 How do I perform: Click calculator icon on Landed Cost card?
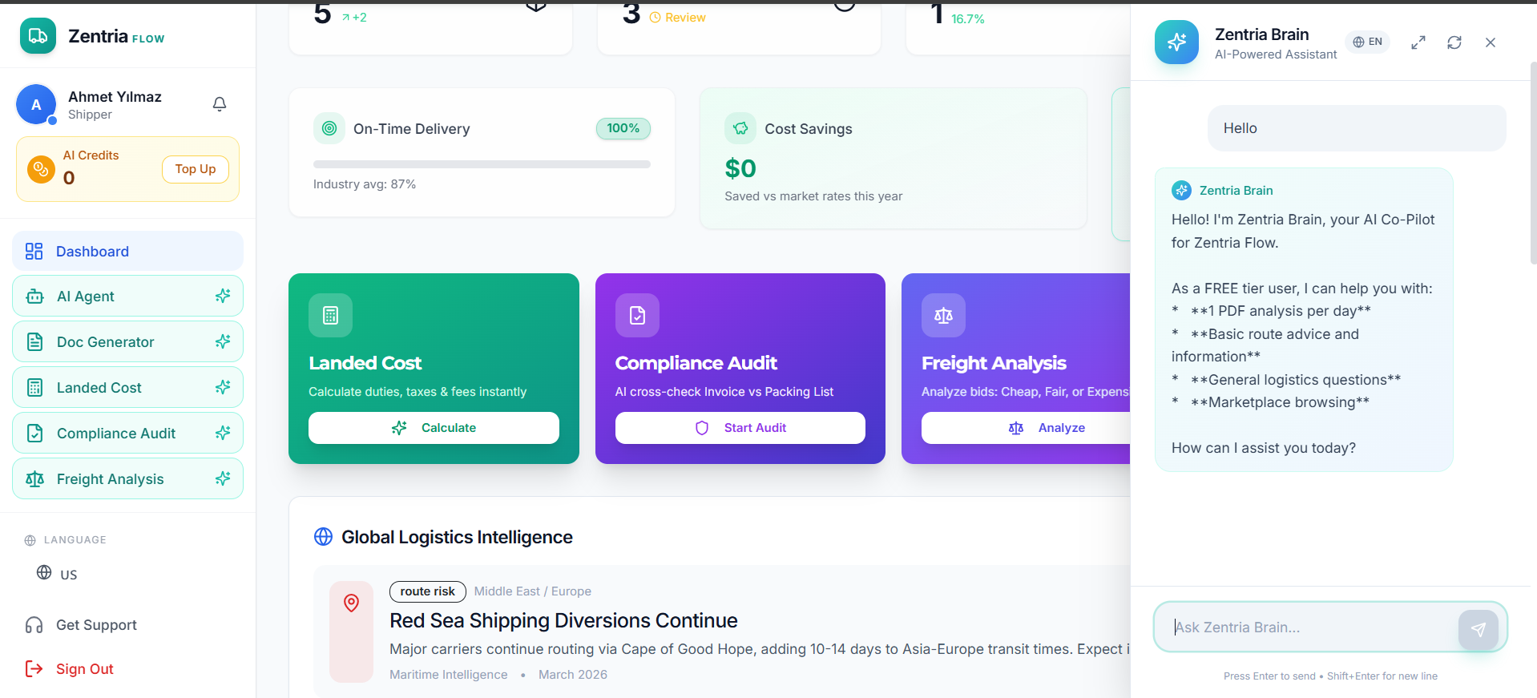coord(330,315)
